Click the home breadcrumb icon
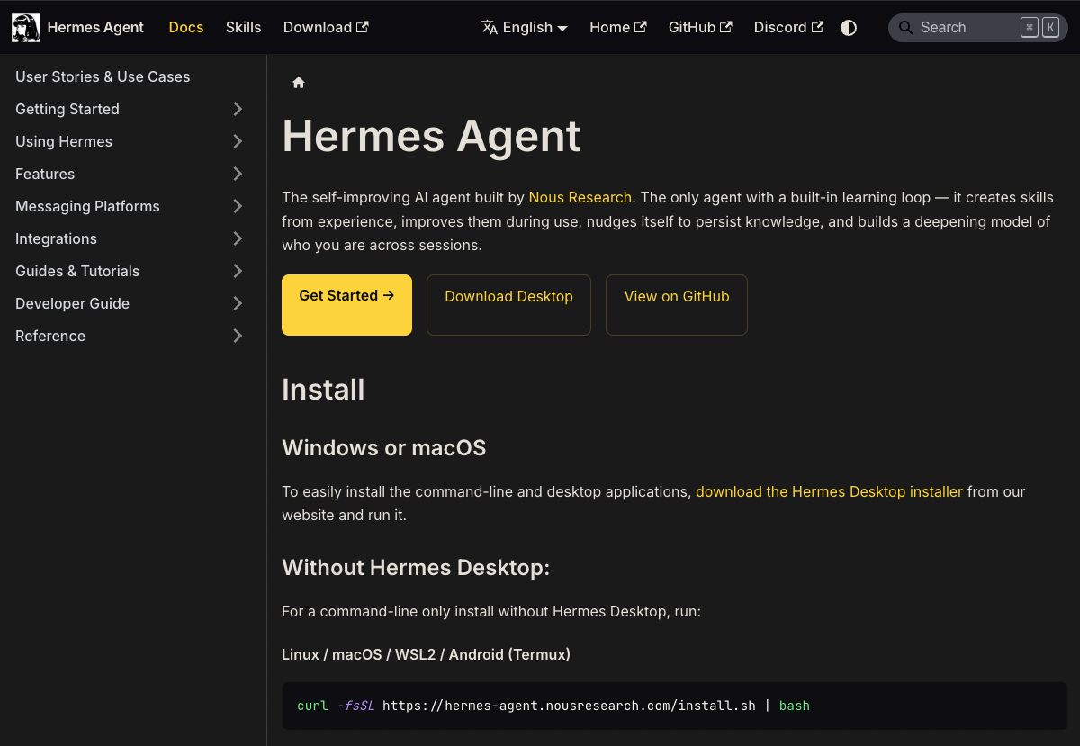Viewport: 1080px width, 746px height. pos(299,83)
